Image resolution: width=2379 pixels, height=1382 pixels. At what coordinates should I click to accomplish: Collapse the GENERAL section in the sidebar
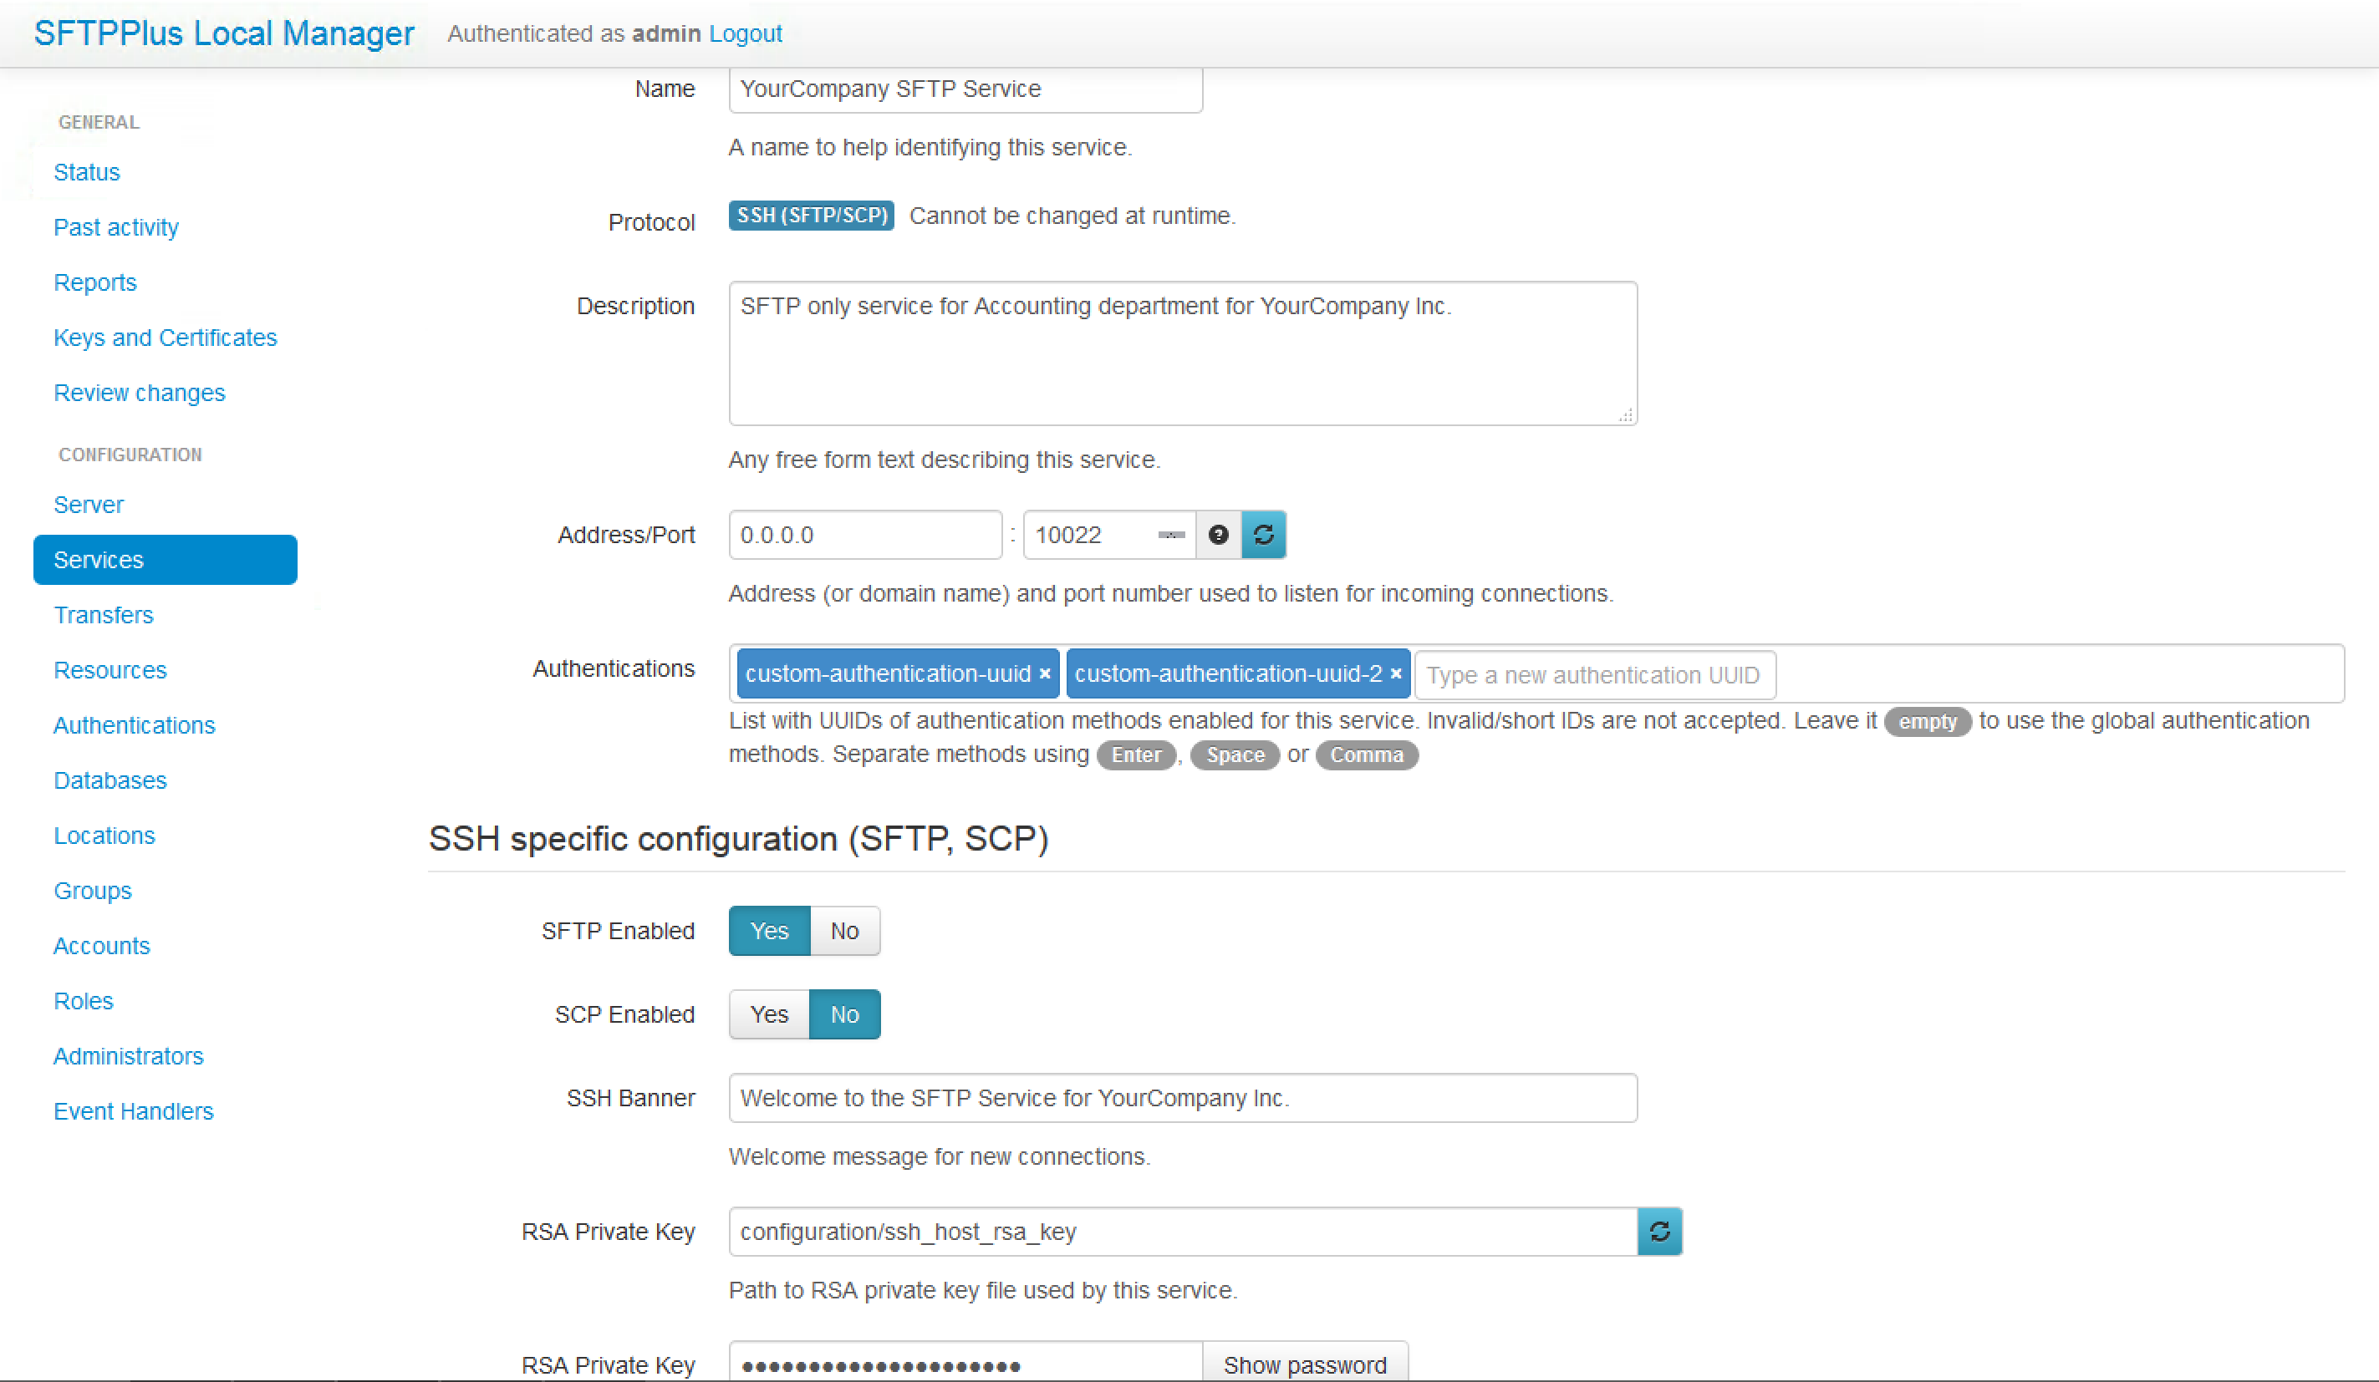pos(98,121)
